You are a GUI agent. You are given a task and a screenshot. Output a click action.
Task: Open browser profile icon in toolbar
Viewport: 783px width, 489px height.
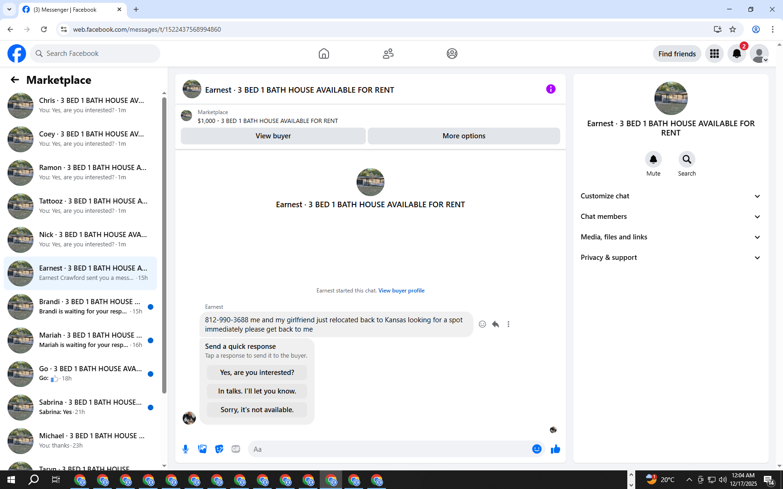pos(756,29)
